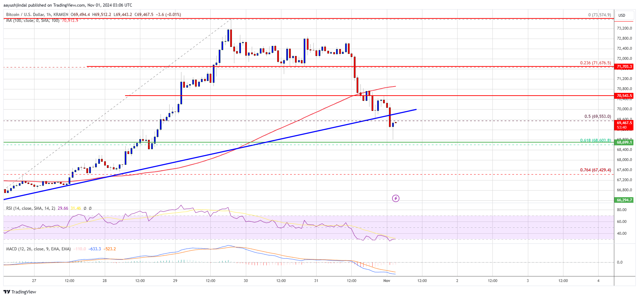This screenshot has height=298, width=639.
Task: Click the date label 31 on time axis
Action: click(x=316, y=281)
